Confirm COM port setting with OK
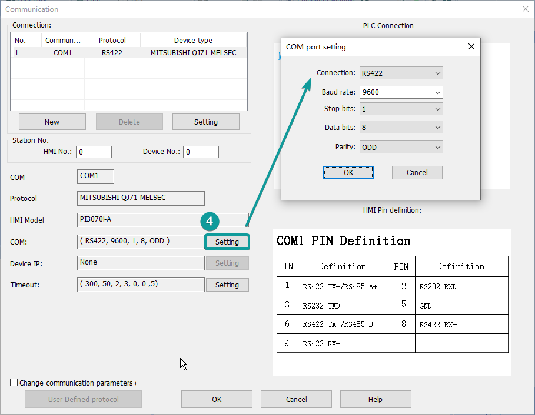This screenshot has width=535, height=415. pos(348,172)
